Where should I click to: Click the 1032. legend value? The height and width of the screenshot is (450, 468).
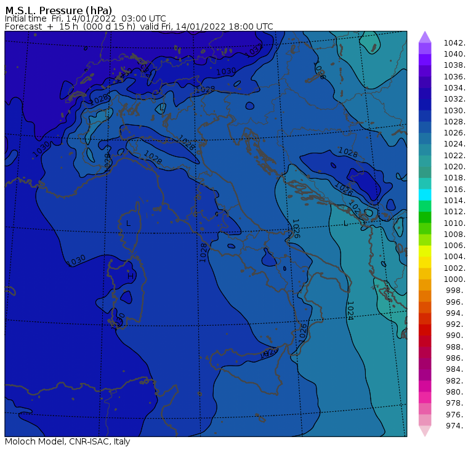pos(454,98)
